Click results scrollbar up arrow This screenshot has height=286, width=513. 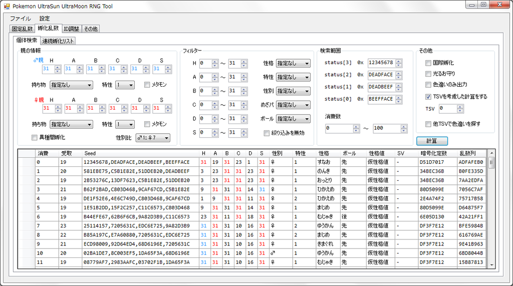(491, 153)
